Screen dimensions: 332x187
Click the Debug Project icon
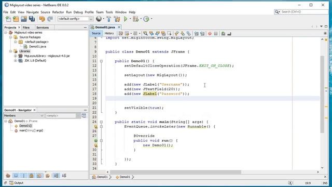135,19
